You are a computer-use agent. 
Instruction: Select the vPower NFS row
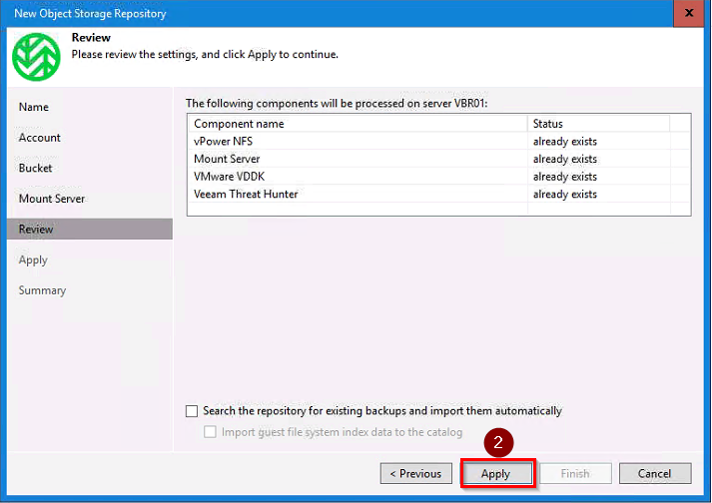439,141
